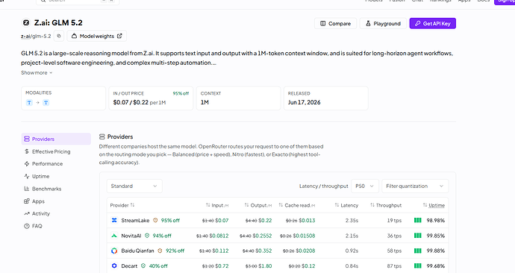This screenshot has height=273, width=515.
Task: Click the green verified badge next to NovitaAI
Action: coord(147,236)
